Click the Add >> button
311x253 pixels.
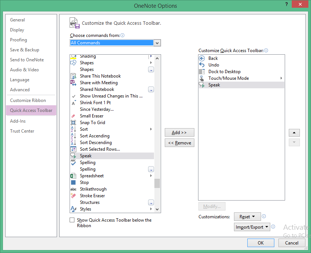pyautogui.click(x=179, y=133)
